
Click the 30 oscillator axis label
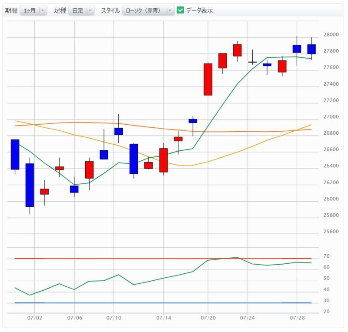[x=327, y=301]
